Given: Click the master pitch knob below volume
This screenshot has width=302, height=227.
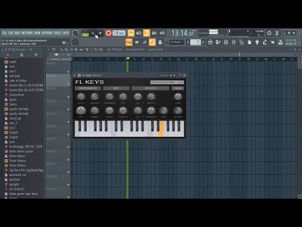Looking at the screenshot, I should pos(75,42).
